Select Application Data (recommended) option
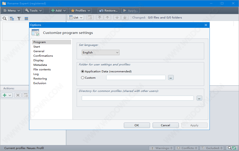 click(x=106, y=71)
